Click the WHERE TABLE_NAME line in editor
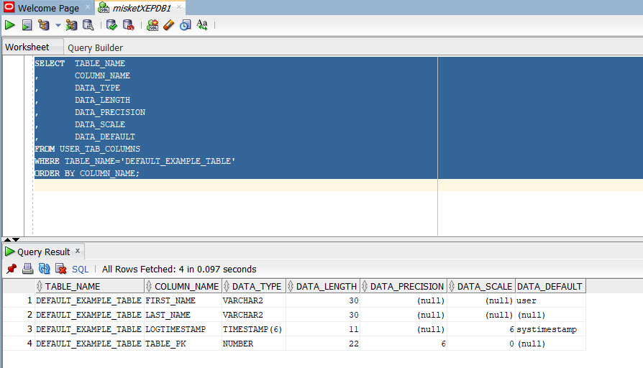This screenshot has height=368, width=643. tap(135, 161)
